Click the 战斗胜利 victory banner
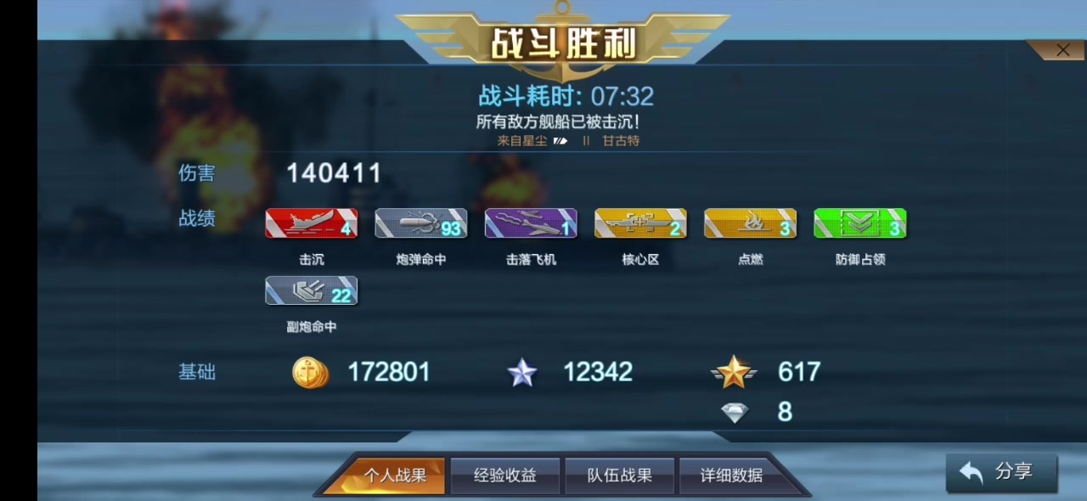 pyautogui.click(x=563, y=44)
